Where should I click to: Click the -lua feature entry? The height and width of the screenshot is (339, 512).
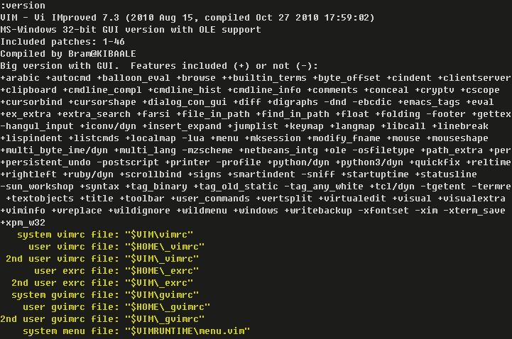pos(193,138)
